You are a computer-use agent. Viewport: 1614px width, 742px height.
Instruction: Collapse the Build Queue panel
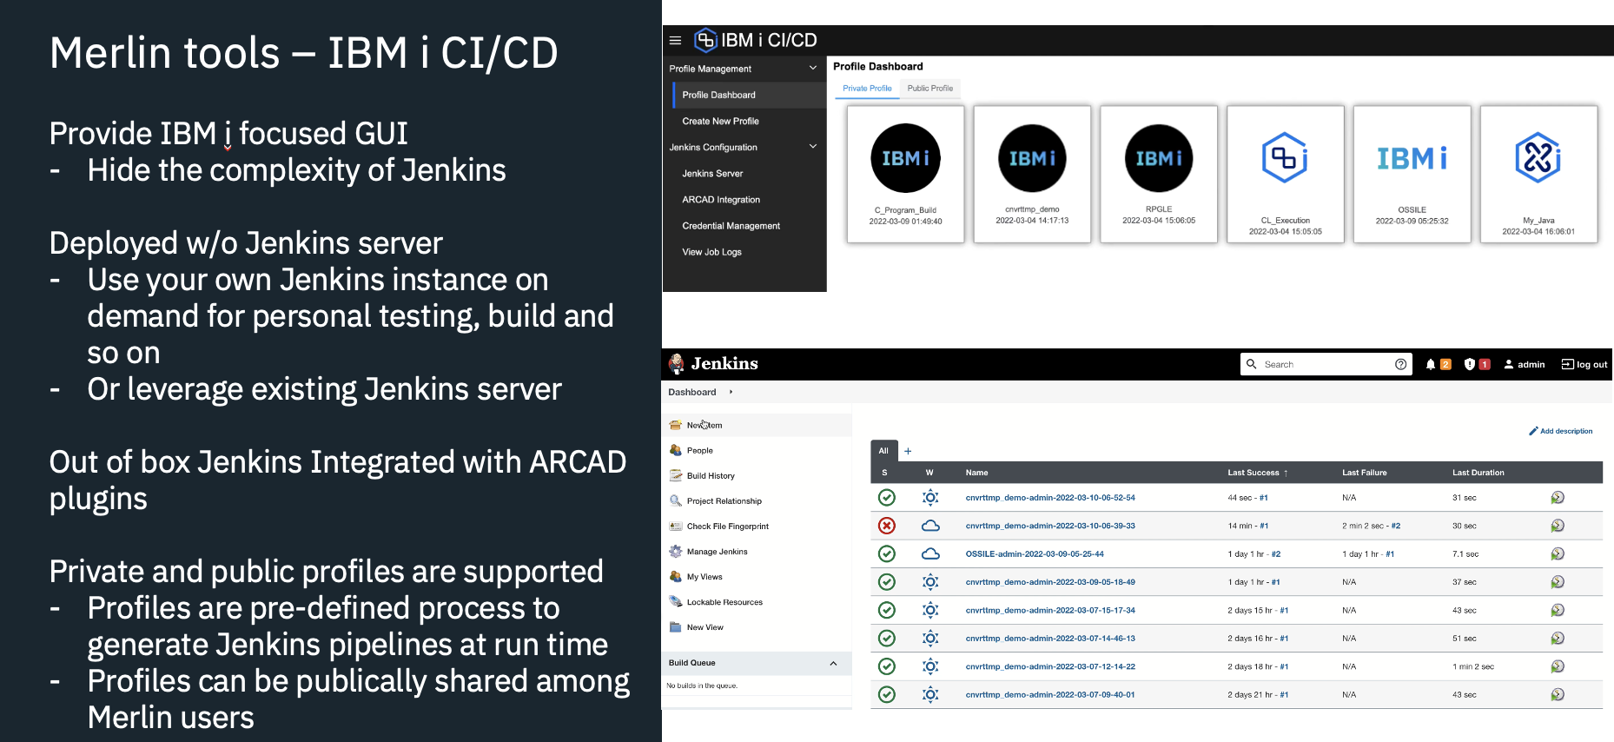point(833,664)
